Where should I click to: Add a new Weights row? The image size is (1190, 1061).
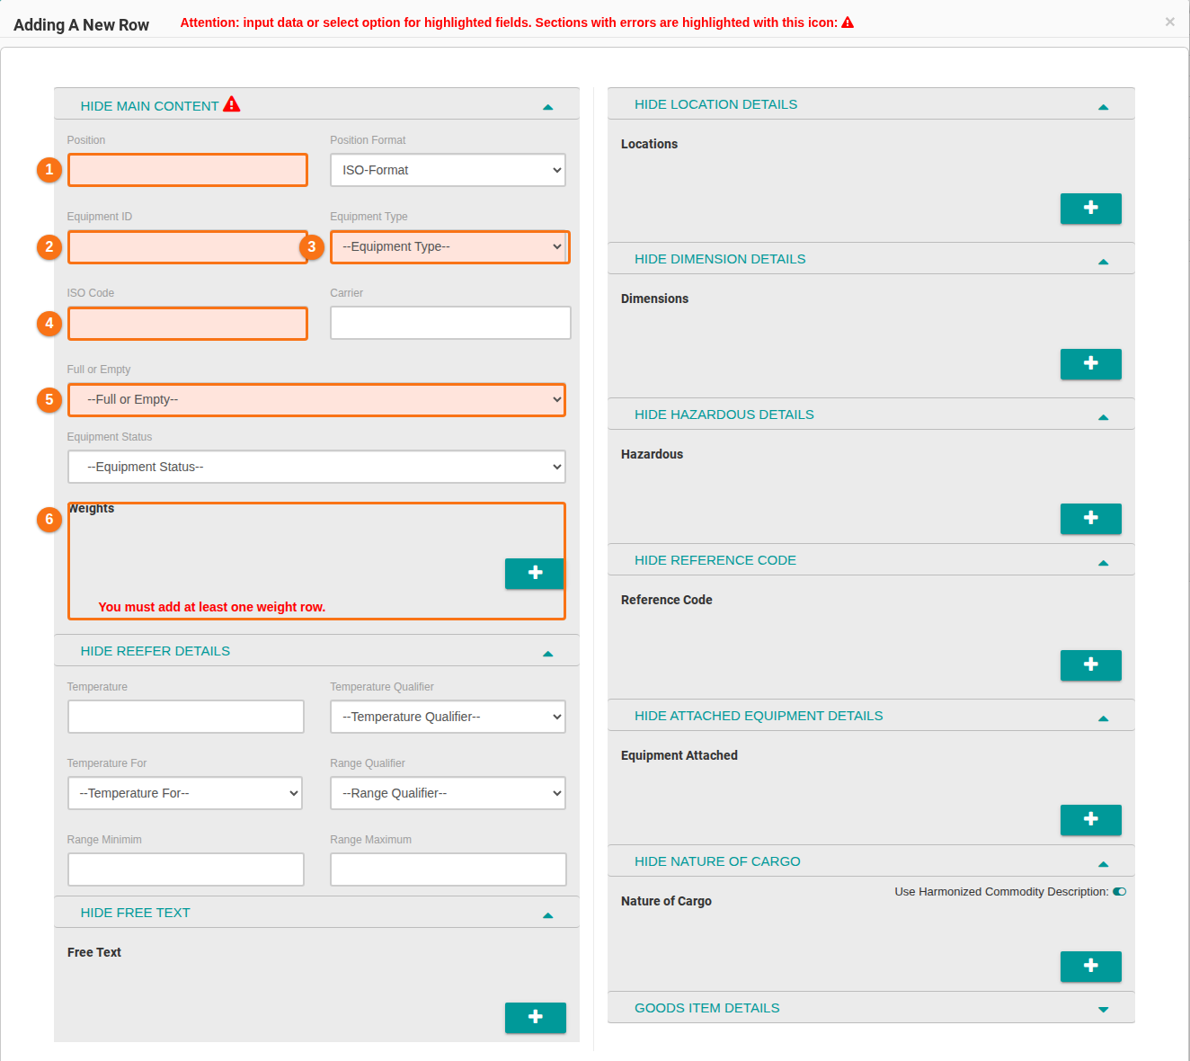click(535, 574)
